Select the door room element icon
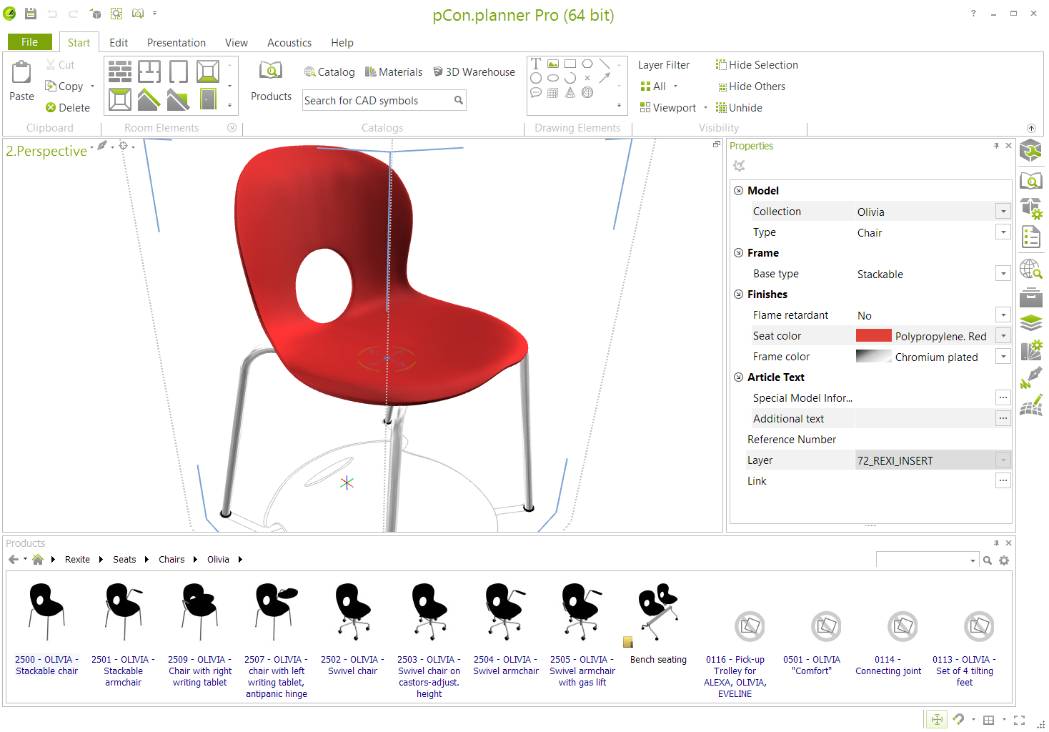The height and width of the screenshot is (732, 1049). point(208,99)
